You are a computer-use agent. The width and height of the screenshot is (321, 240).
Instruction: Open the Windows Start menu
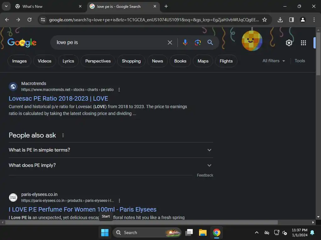pos(105,232)
